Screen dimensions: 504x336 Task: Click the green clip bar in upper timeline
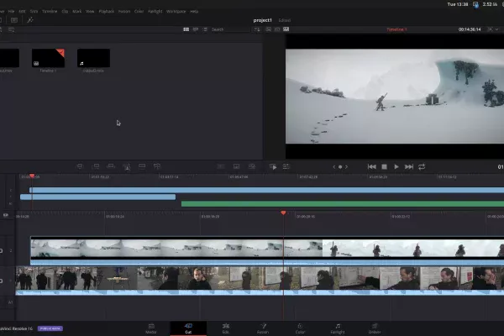pos(336,203)
